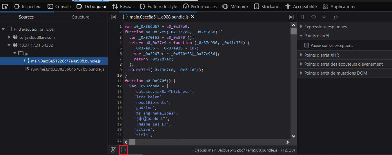
Task: Click the editor scrollbar down arrow
Action: point(293,136)
